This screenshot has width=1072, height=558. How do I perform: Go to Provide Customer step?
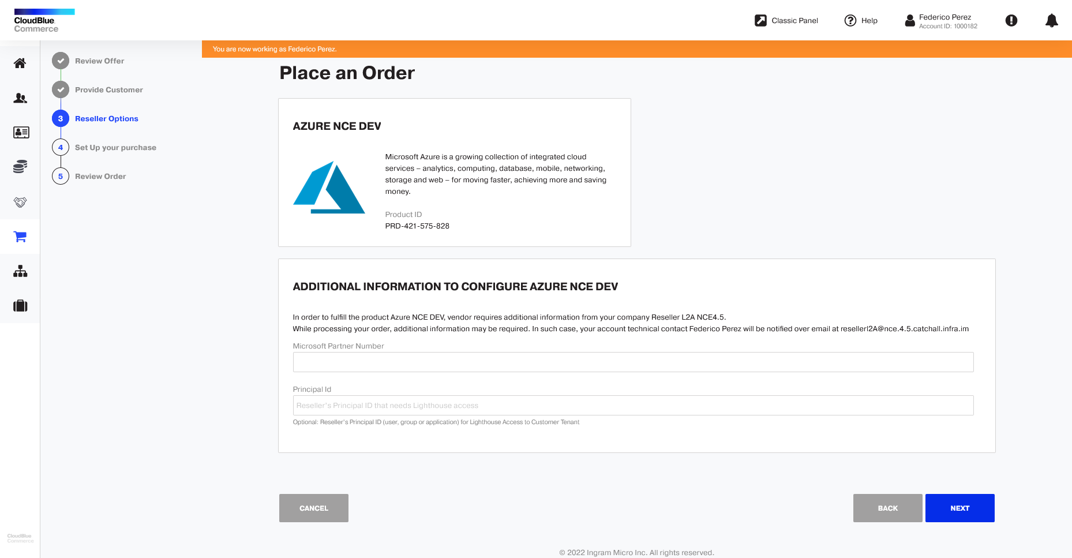[x=108, y=90]
